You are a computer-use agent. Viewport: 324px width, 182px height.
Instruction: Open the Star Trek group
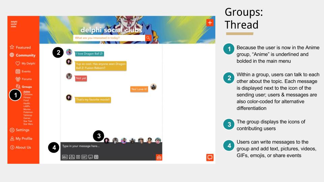coord(28,121)
